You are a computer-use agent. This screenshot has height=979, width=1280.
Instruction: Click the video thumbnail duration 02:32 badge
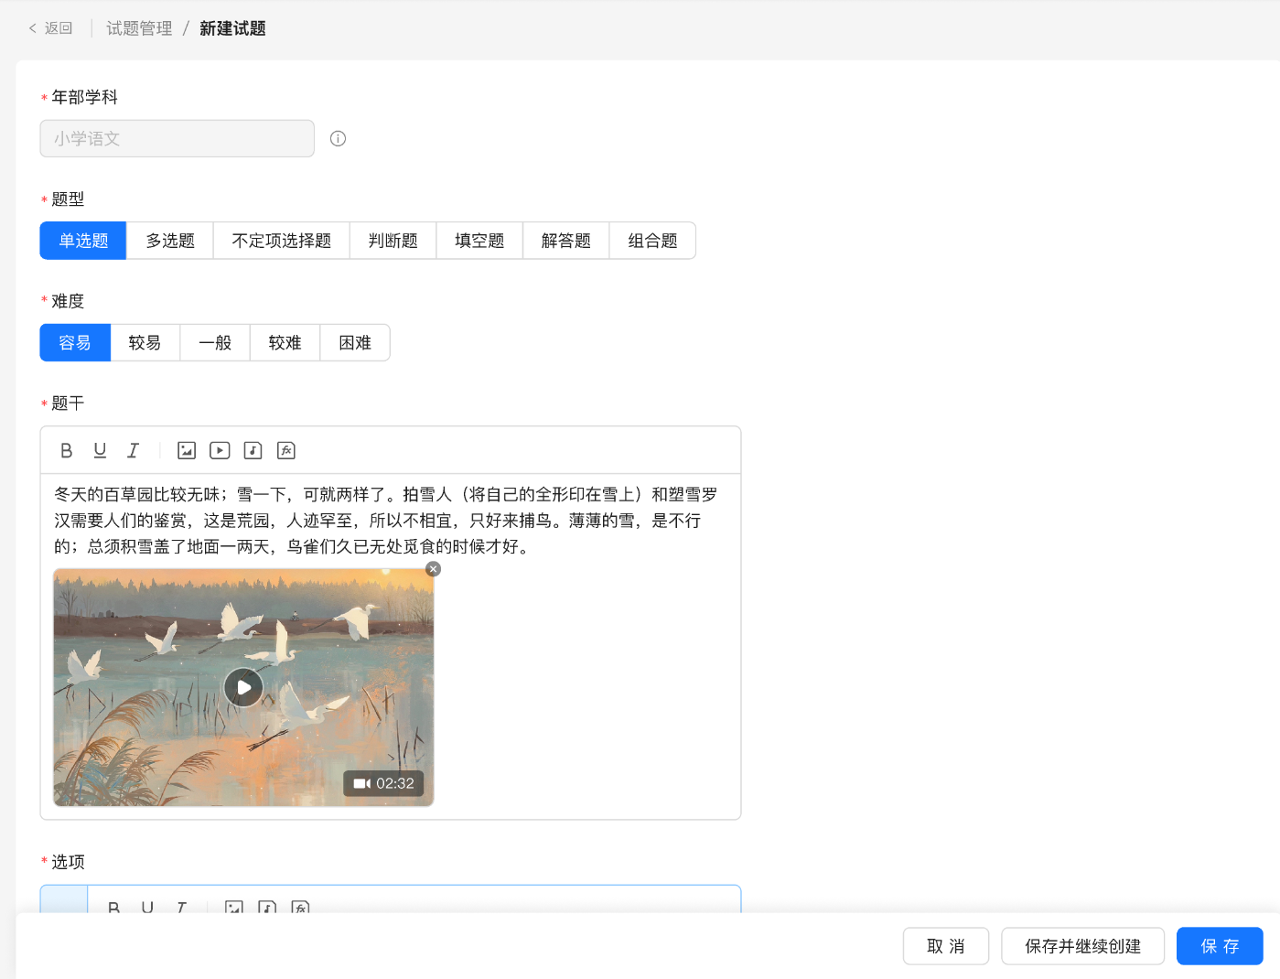tap(383, 783)
